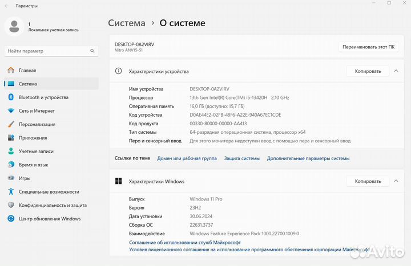Open Персонализация settings
Screen dimensions: 411x266
coord(51,124)
